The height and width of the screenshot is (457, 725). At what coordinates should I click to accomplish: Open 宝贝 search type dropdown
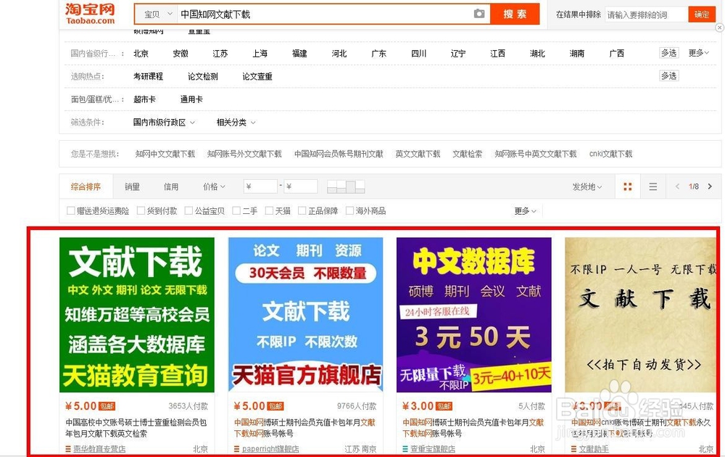click(157, 15)
